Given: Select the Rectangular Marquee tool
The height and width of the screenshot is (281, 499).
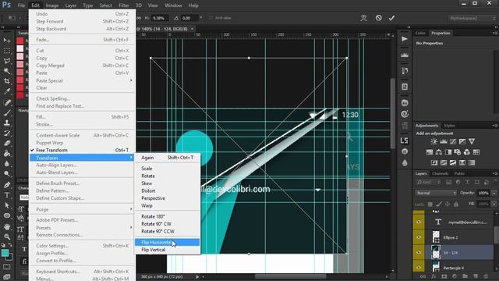Looking at the screenshot, I should pos(7,51).
